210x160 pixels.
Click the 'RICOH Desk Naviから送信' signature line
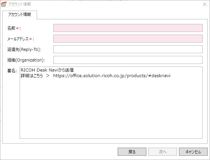[x=47, y=70]
